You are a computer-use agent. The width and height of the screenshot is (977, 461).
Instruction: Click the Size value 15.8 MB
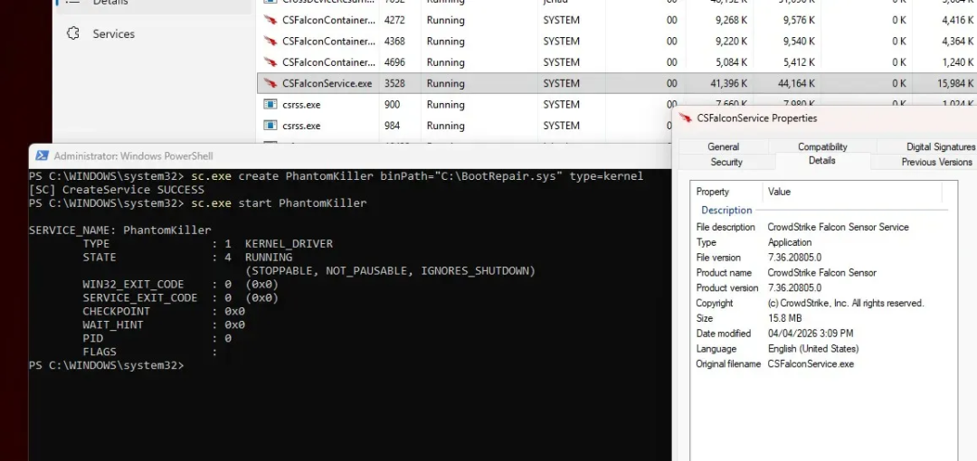pos(784,318)
